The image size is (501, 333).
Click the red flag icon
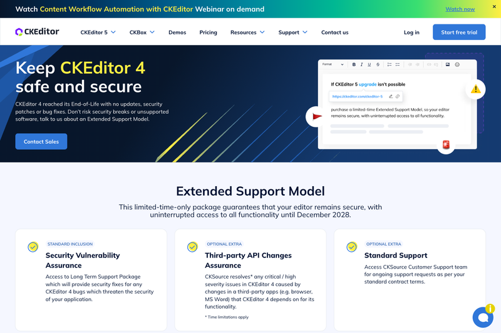pyautogui.click(x=317, y=117)
